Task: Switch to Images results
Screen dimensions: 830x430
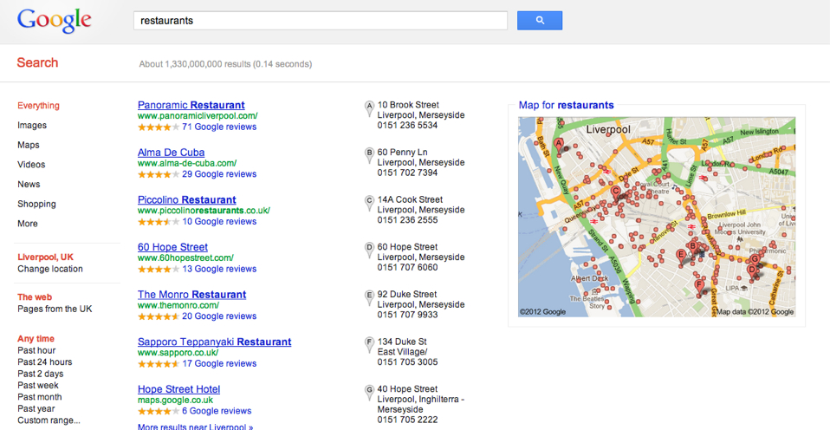Action: (x=32, y=126)
